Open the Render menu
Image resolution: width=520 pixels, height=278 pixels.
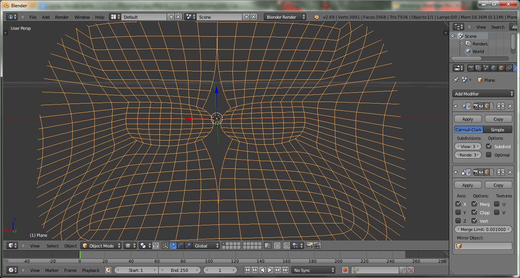coord(62,17)
